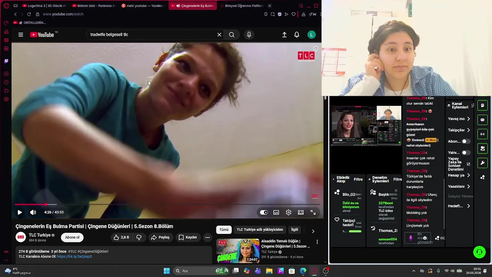Open the video player settings gear
492x277 pixels.
(289, 212)
